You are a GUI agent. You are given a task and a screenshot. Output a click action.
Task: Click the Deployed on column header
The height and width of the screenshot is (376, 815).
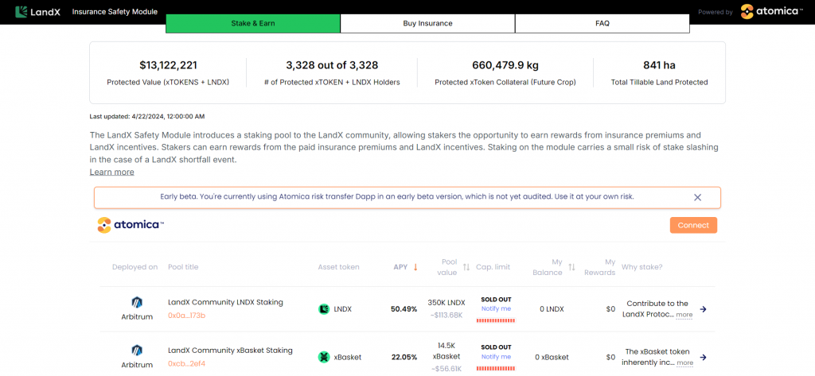point(135,267)
